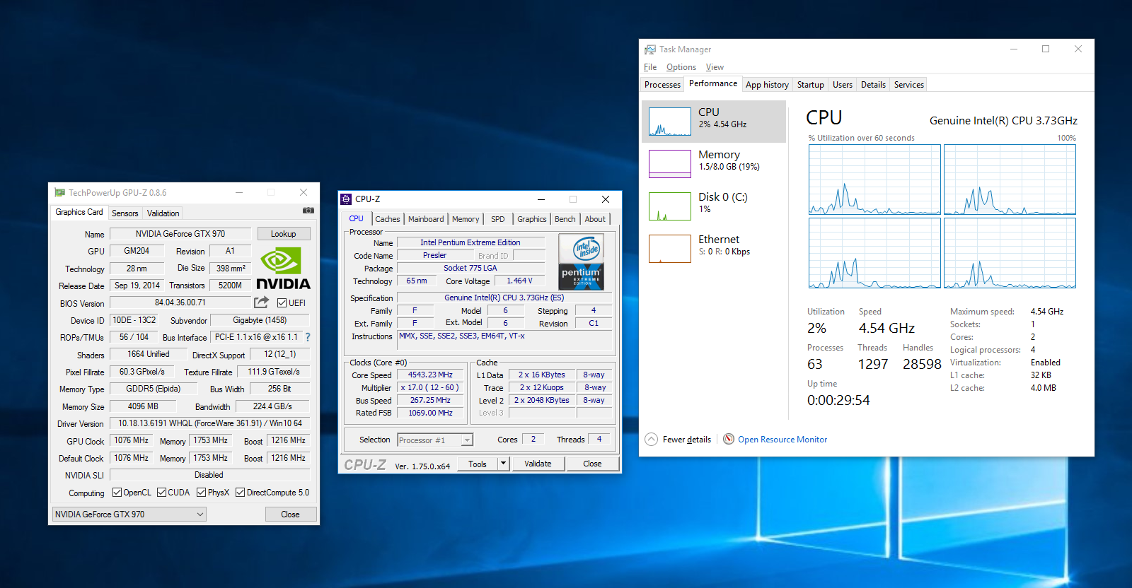Open the About tab in CPU-Z
Viewport: 1132px width, 588px height.
(595, 219)
